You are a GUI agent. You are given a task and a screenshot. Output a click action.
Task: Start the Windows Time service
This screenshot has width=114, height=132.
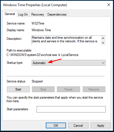(x=18, y=89)
